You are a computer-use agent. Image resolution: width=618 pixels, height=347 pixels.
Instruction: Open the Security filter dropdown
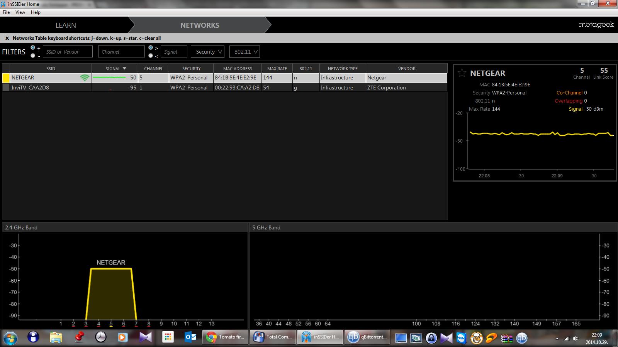[207, 52]
